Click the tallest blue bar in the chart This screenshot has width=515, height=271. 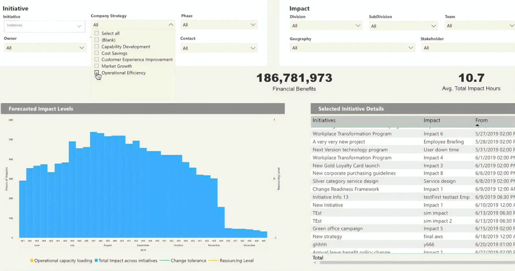(93, 185)
